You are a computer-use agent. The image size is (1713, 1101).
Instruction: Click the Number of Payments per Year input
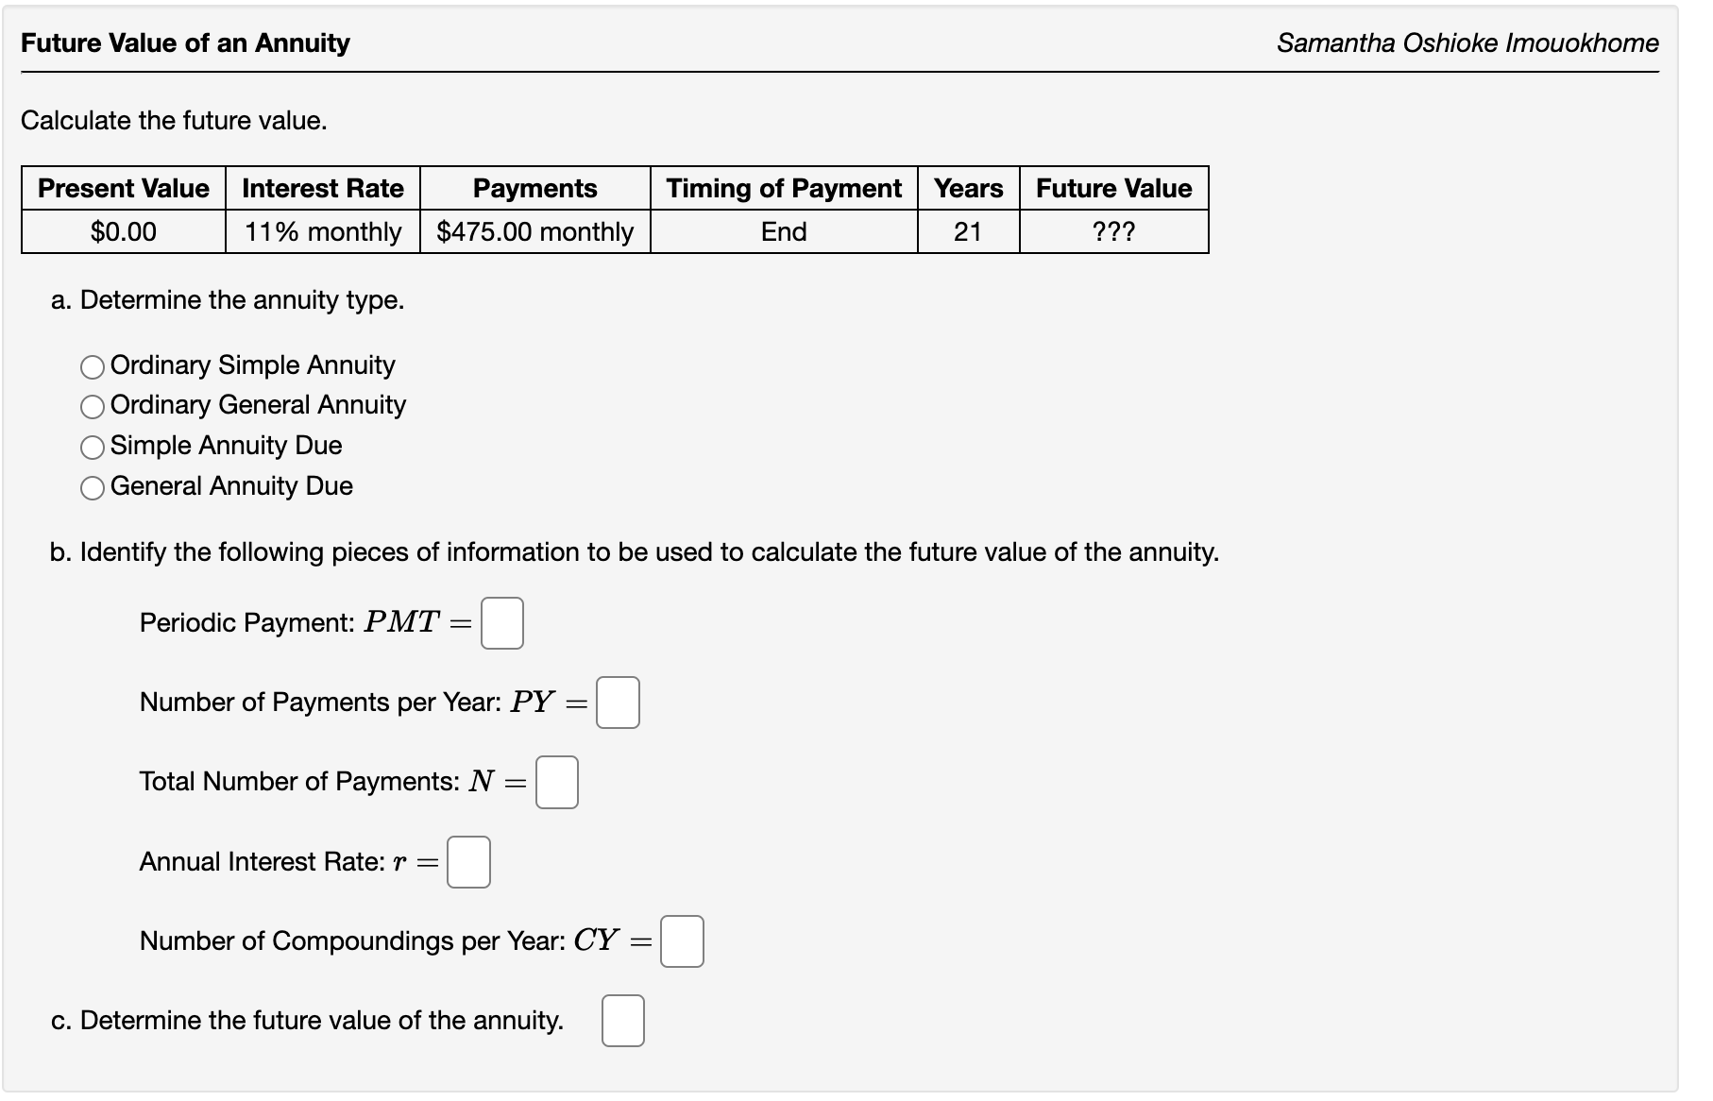[619, 703]
